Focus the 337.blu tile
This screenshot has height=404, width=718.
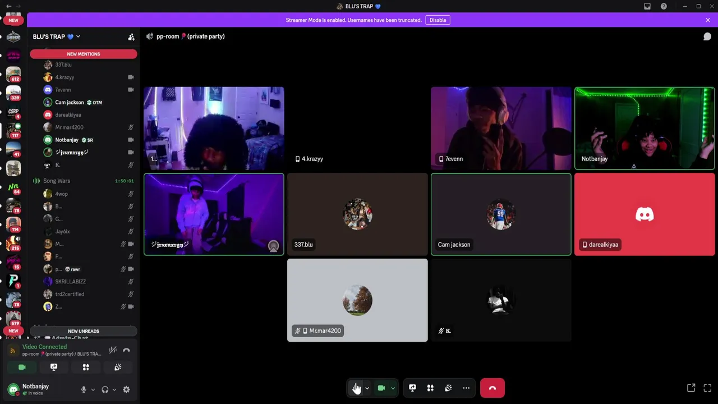click(x=357, y=214)
